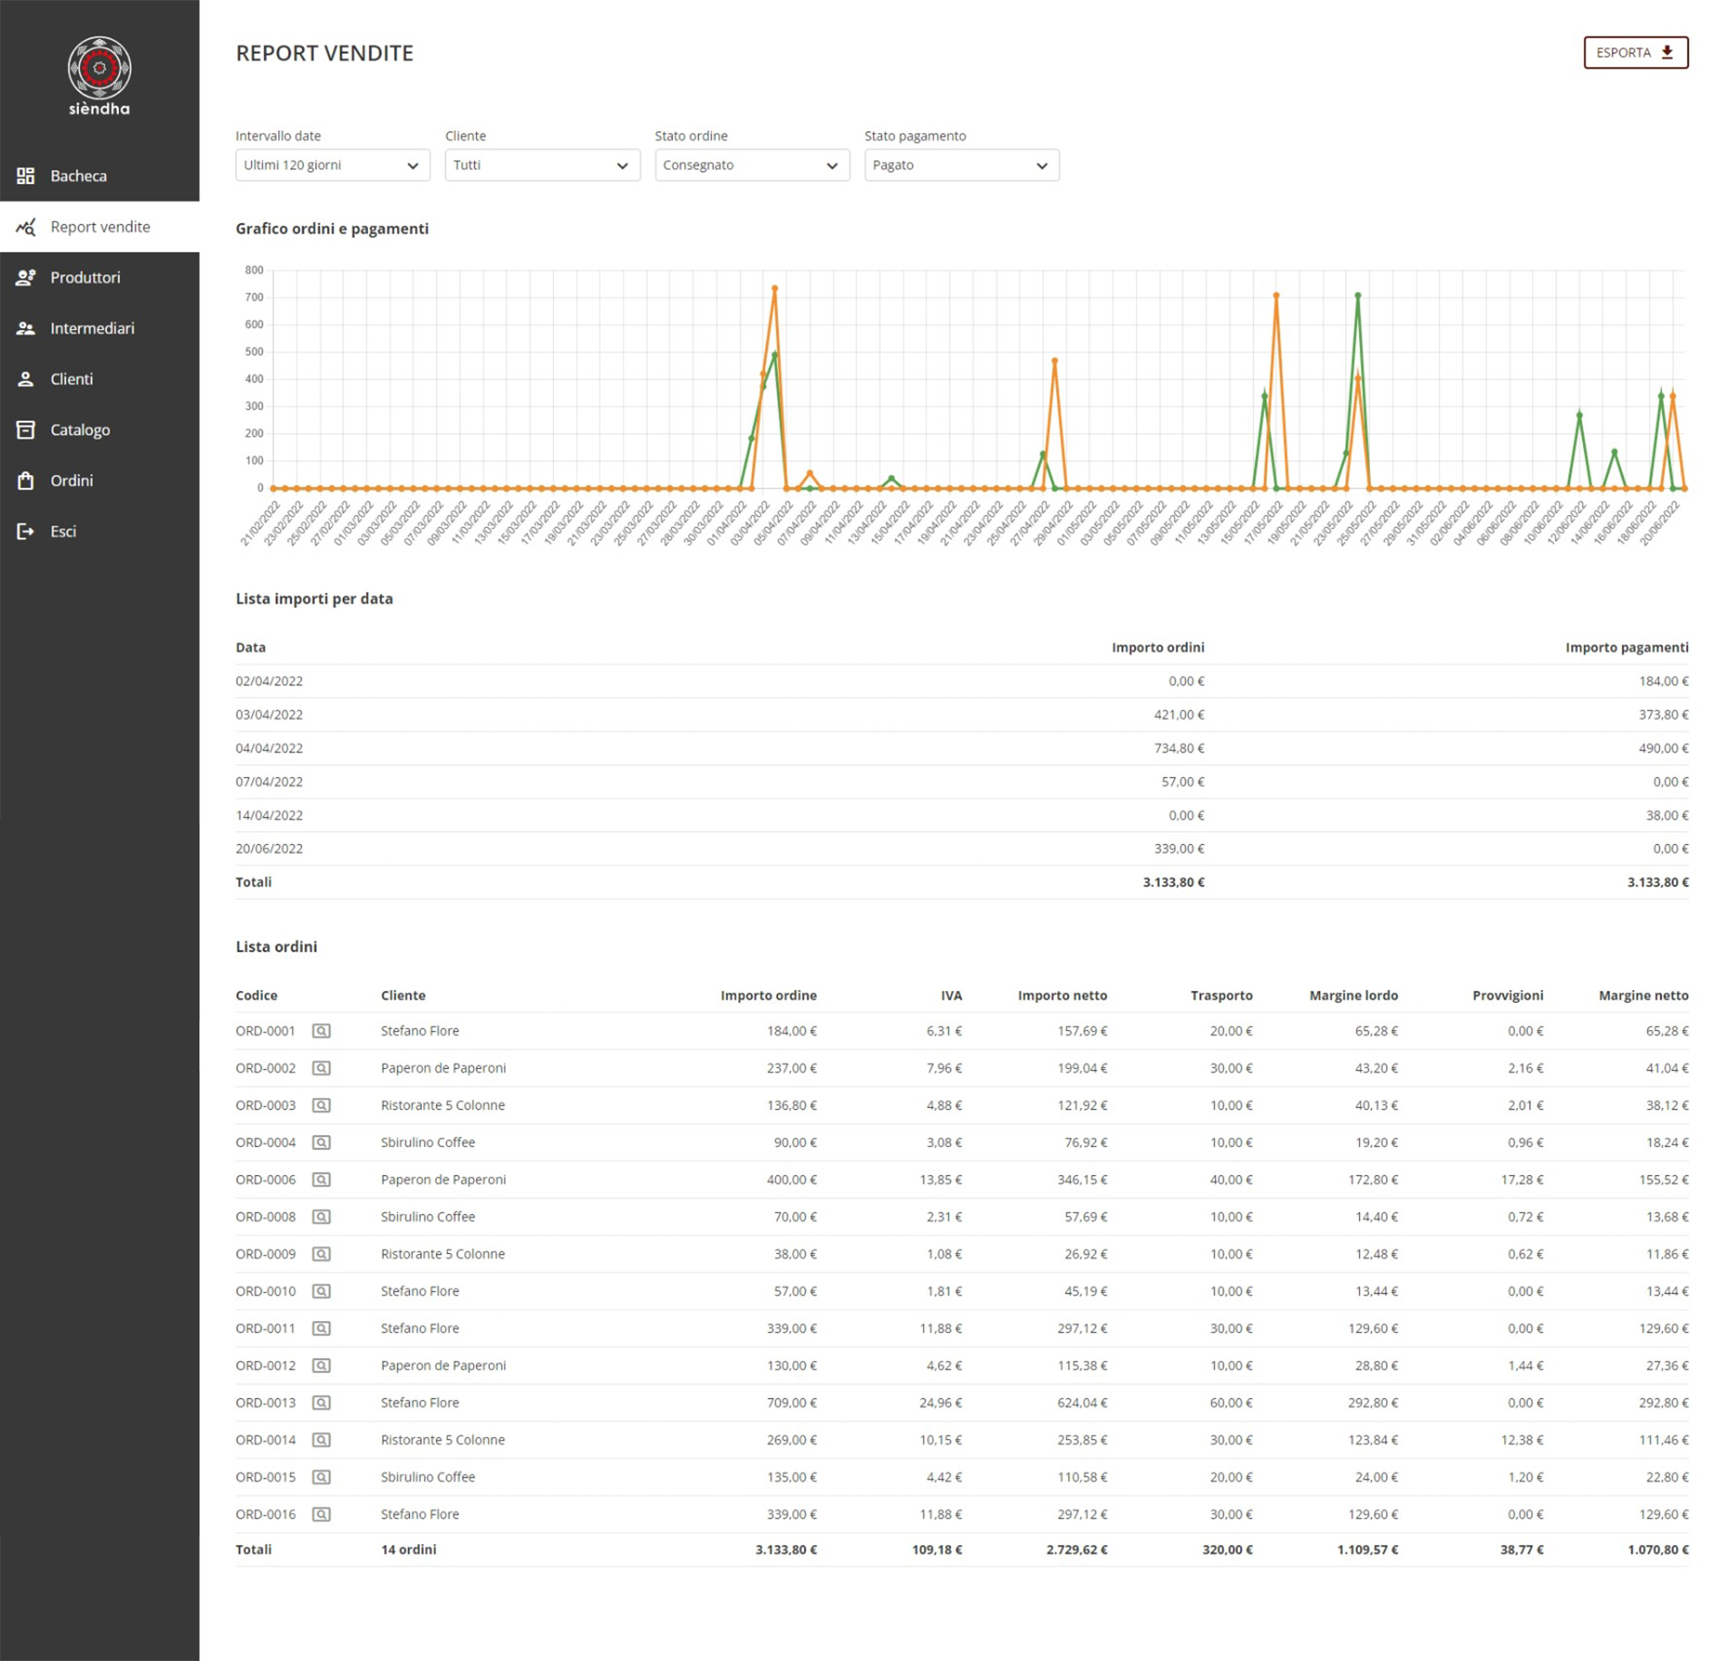Select Paperon de Paperoni in ORD-0006 row

[x=443, y=1180]
